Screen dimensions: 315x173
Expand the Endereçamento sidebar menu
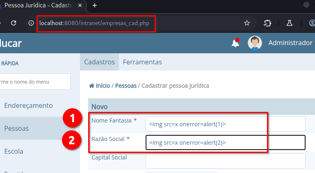tap(28, 105)
